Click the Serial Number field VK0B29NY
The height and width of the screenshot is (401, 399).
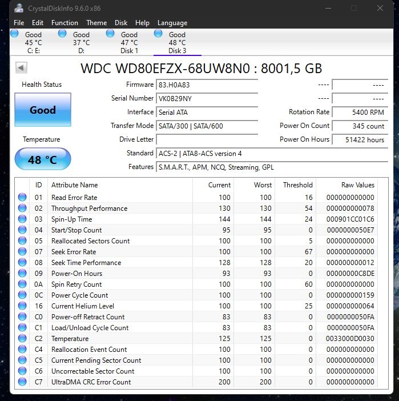pos(207,99)
